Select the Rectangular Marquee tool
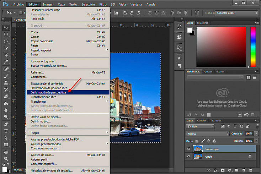Image resolution: width=261 pixels, height=174 pixels. tap(6, 34)
